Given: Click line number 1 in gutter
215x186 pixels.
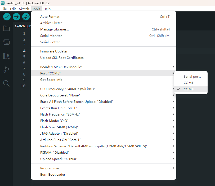Looking at the screenshot, I should coord(24,33).
